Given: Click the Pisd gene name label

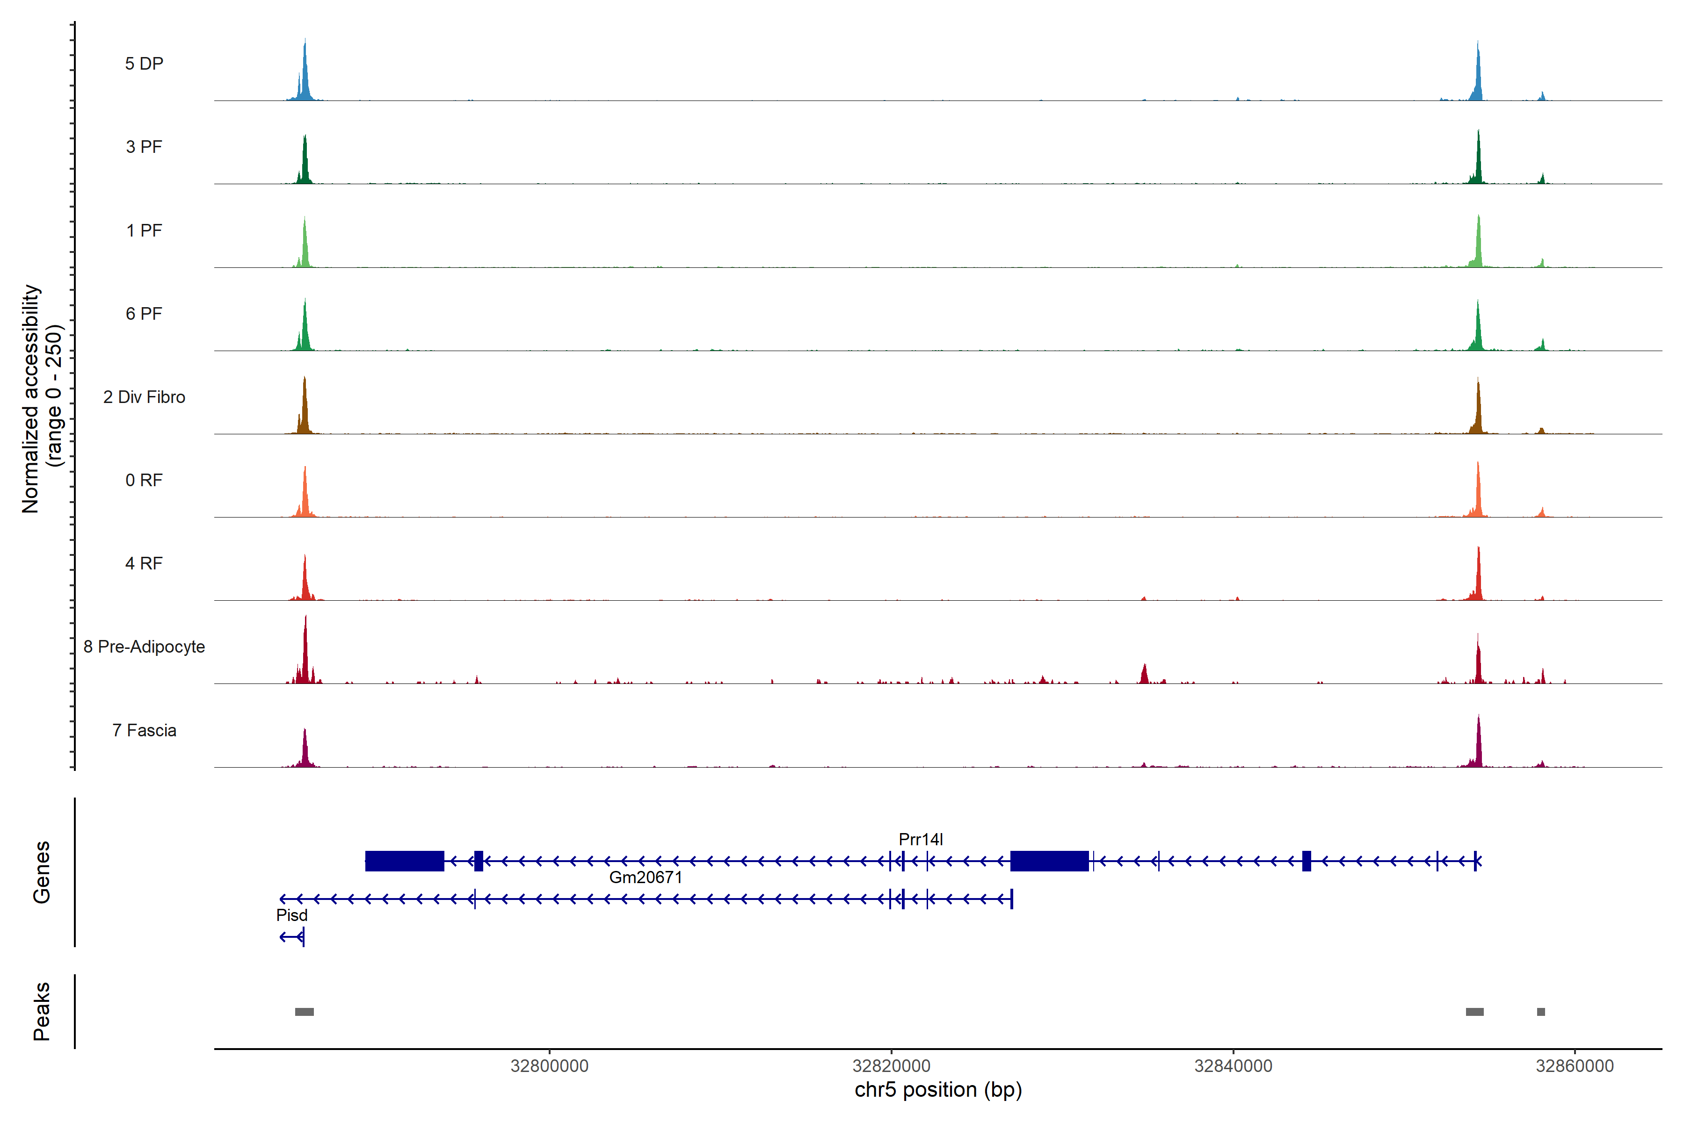Looking at the screenshot, I should (291, 915).
